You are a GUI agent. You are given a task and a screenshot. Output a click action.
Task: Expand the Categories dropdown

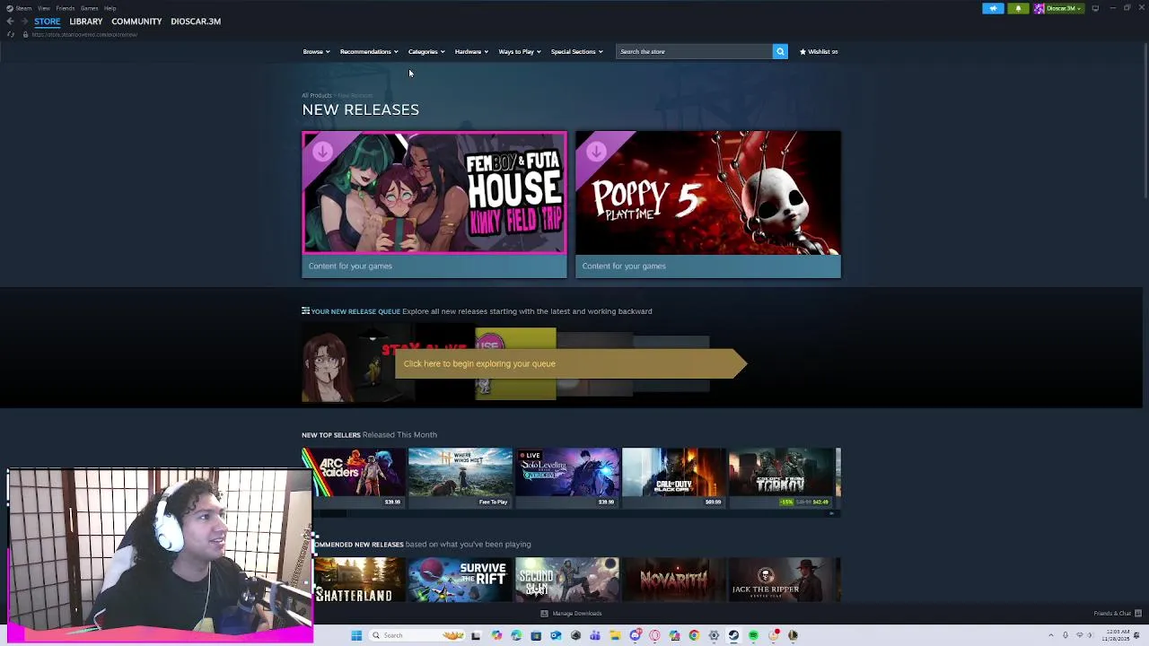pos(426,51)
